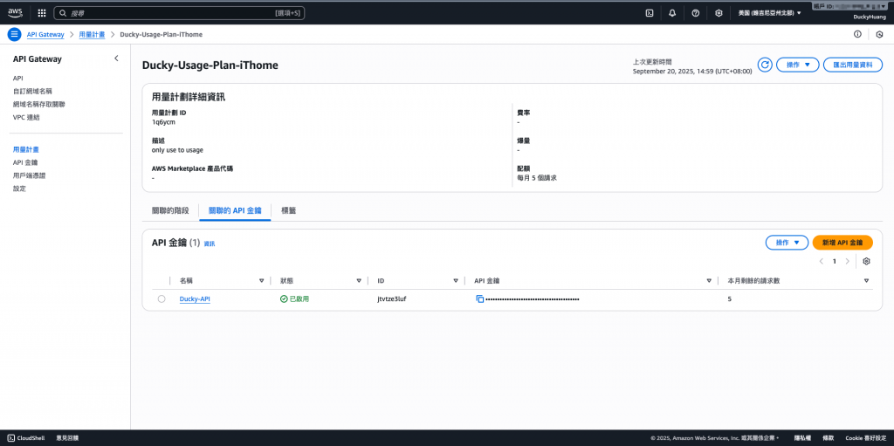
Task: Open the header 操作 dropdown
Action: tap(798, 65)
